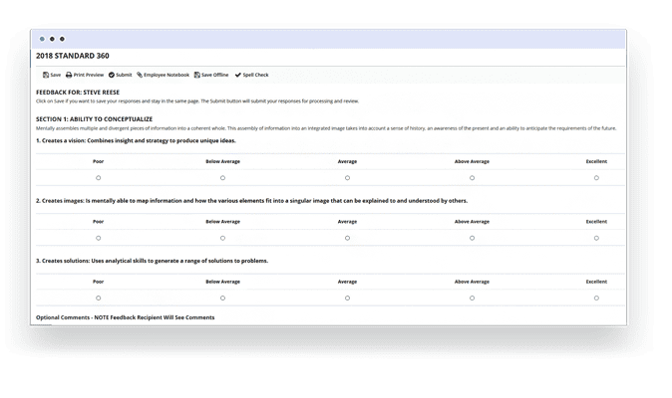Click question 3 'Creates solutions' text

click(153, 261)
